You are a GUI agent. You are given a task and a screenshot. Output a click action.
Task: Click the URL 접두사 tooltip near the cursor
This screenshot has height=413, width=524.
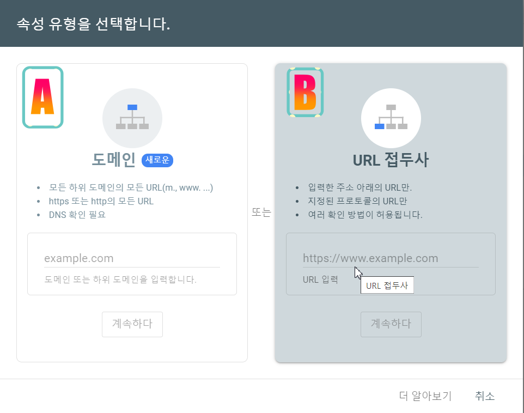(x=387, y=284)
